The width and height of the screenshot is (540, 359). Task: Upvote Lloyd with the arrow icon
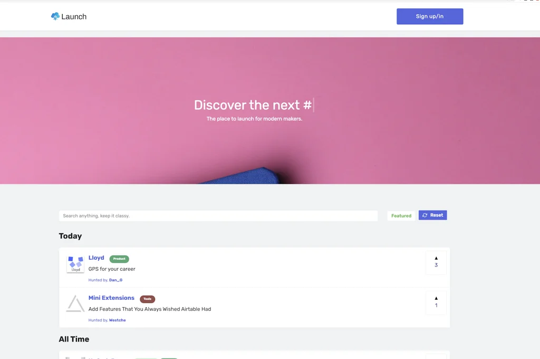click(436, 258)
